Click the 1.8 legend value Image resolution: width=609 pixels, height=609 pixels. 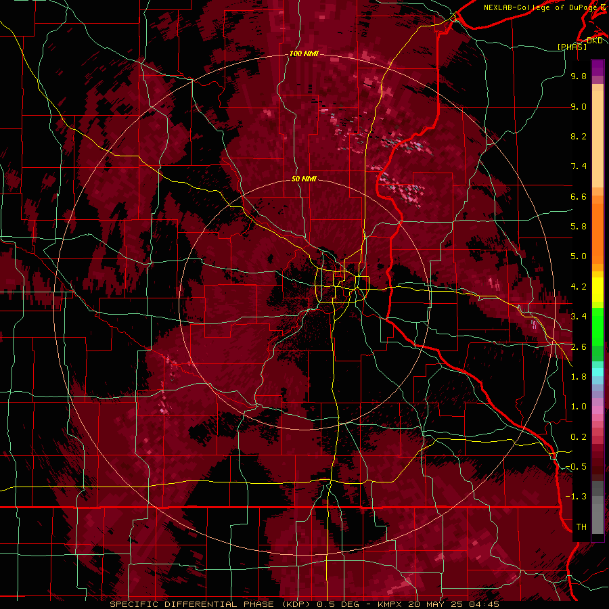tap(579, 377)
